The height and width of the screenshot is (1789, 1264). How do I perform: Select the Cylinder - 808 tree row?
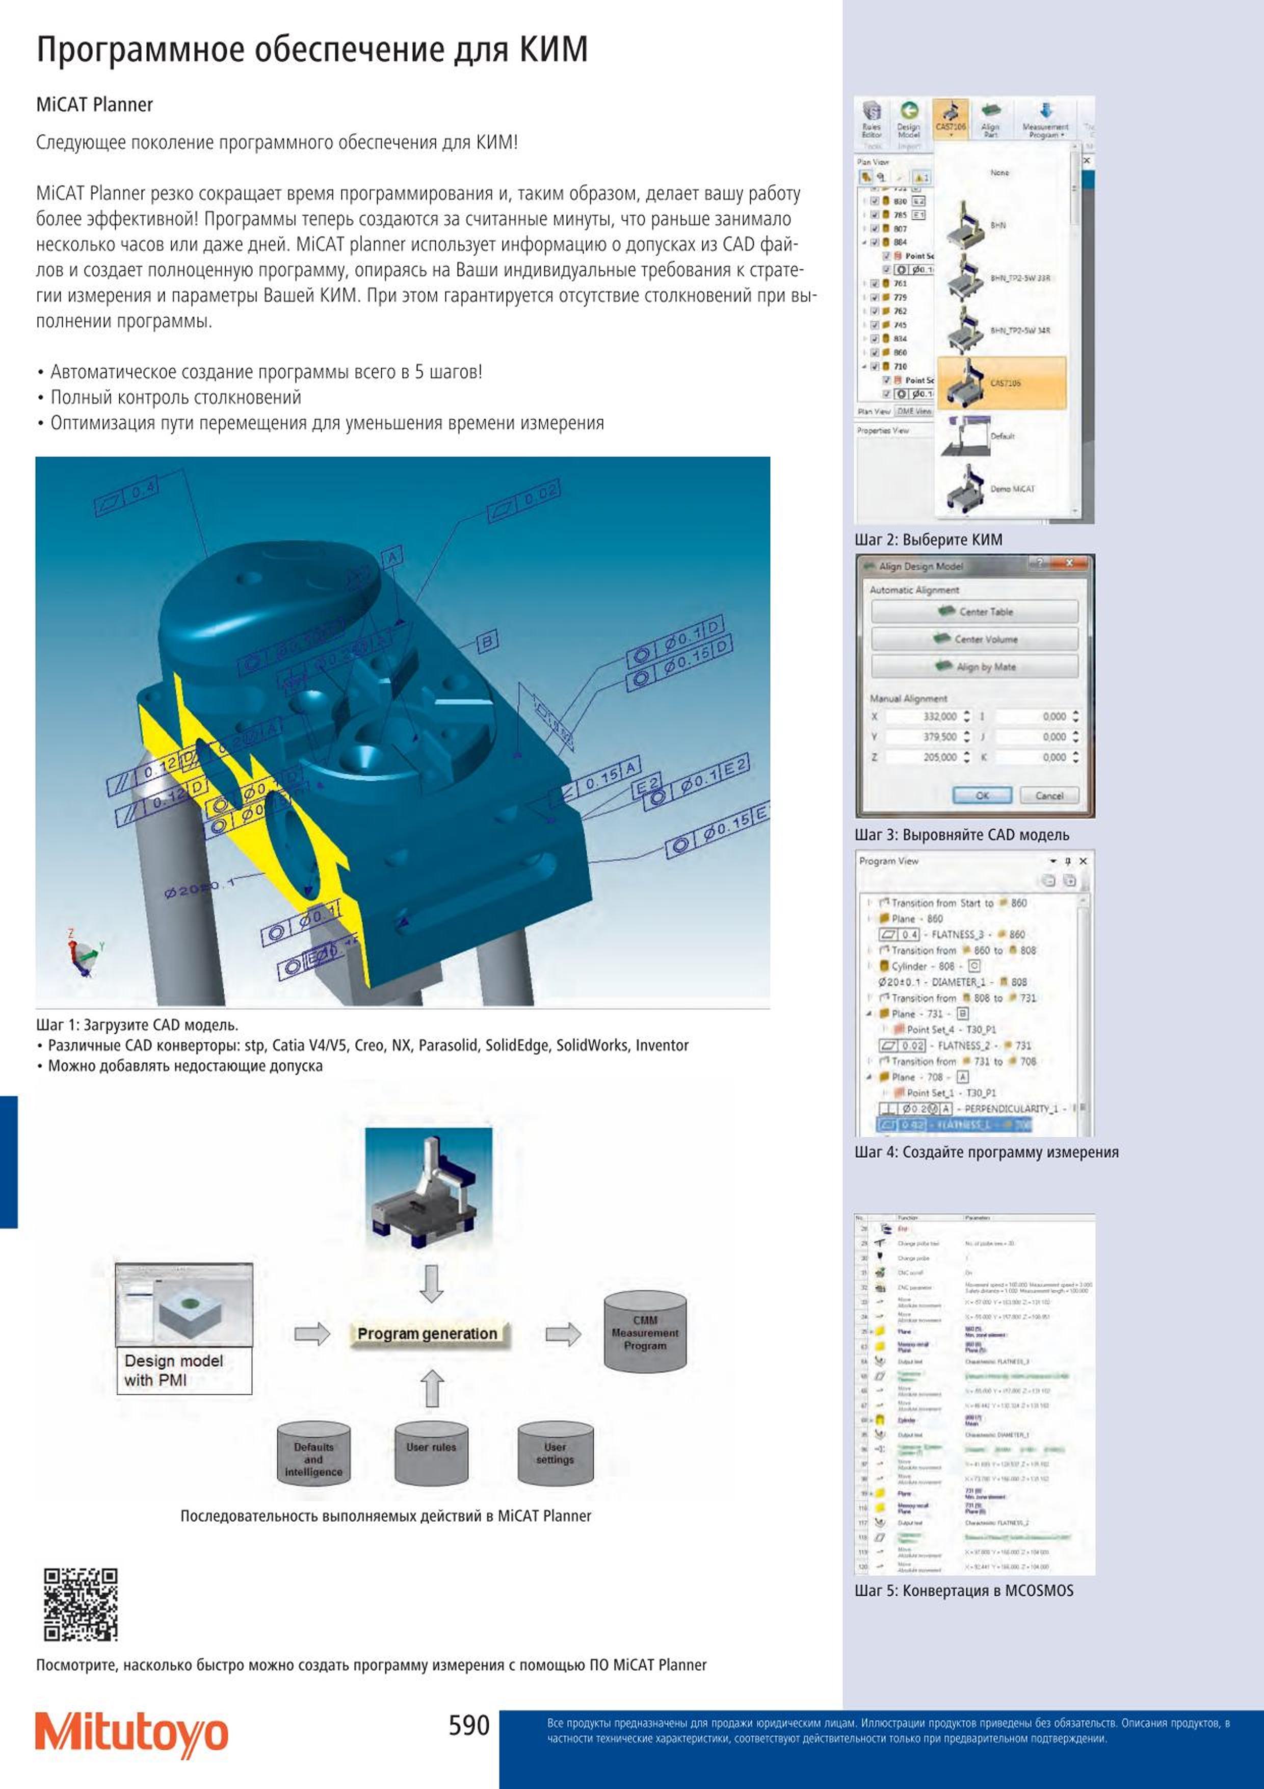click(x=930, y=966)
